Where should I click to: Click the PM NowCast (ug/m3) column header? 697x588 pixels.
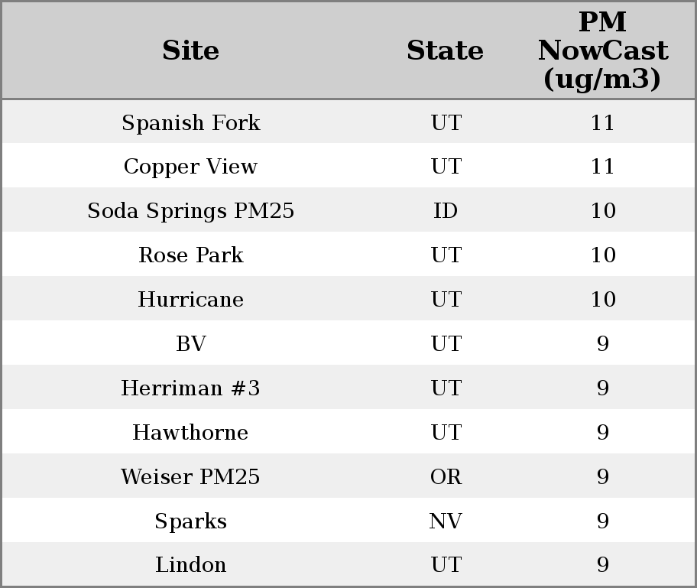[x=602, y=51]
